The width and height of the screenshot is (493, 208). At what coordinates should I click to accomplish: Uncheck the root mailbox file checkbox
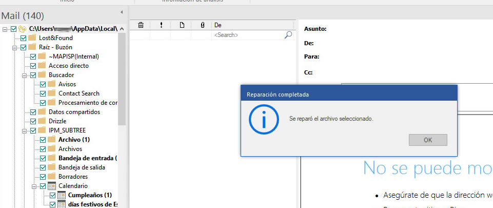(x=13, y=29)
